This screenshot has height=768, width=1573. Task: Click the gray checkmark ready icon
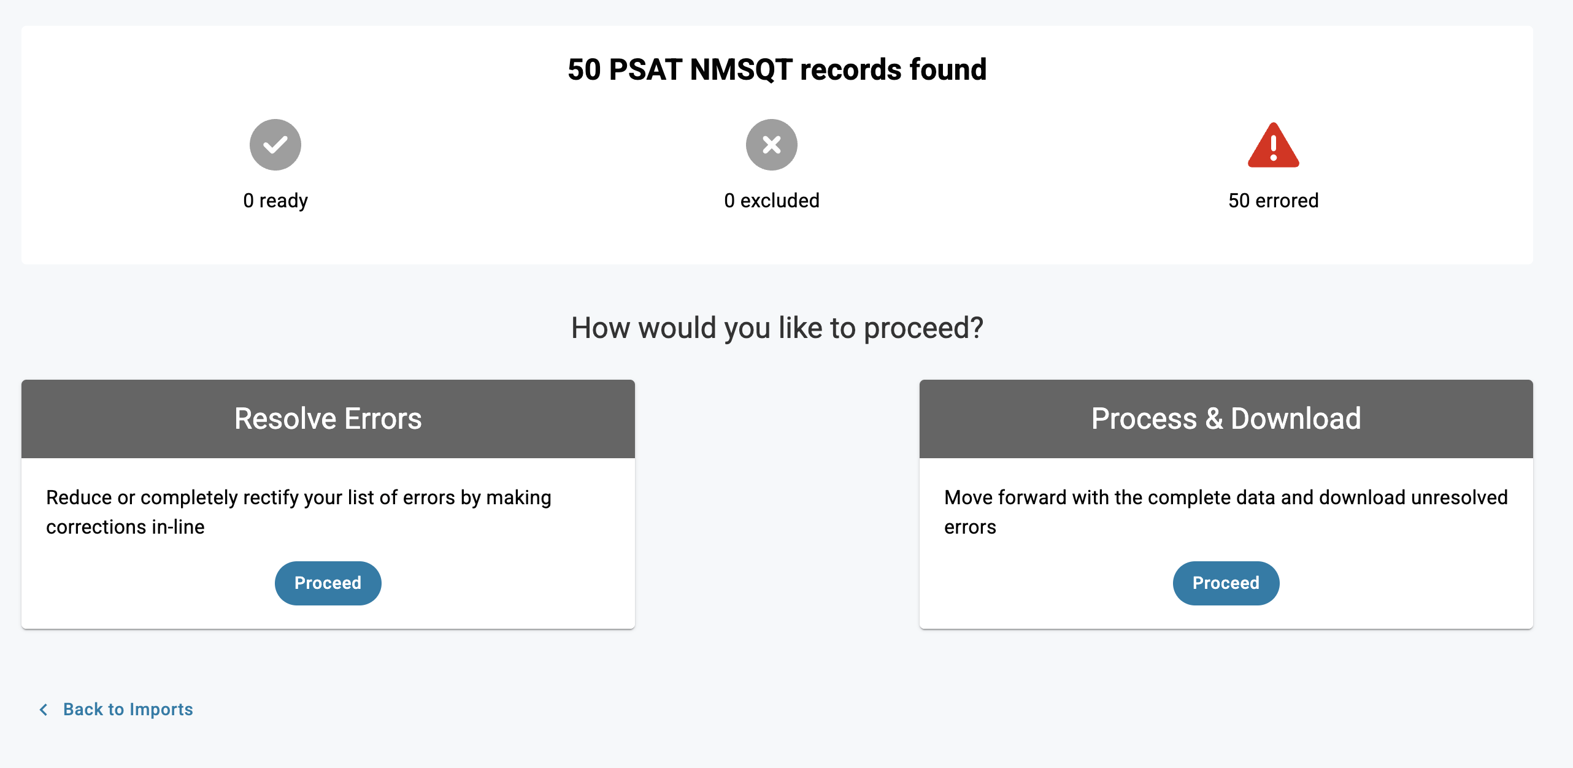275,145
